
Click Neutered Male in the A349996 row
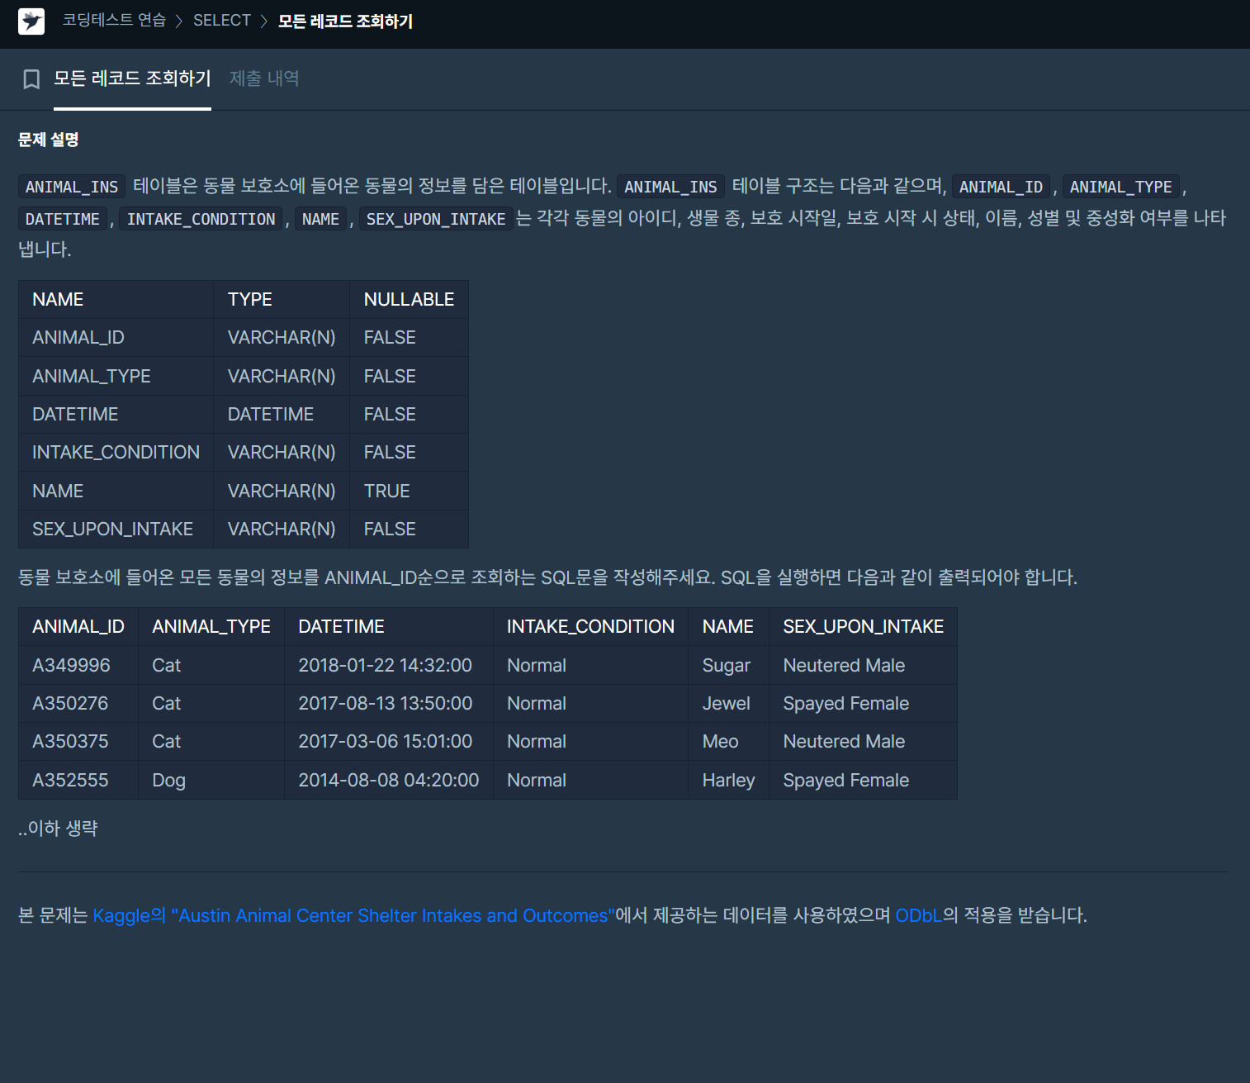pyautogui.click(x=844, y=666)
